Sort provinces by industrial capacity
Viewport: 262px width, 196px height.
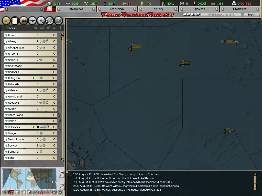pyautogui.click(x=42, y=28)
